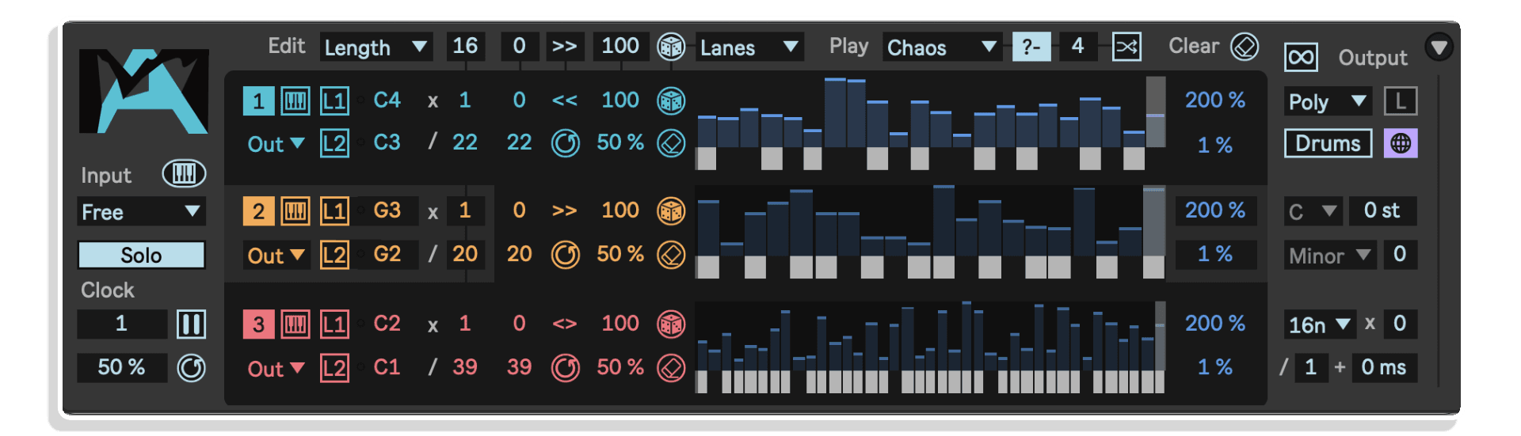Toggle lane 2 L2 button
The height and width of the screenshot is (436, 1521).
(x=334, y=256)
